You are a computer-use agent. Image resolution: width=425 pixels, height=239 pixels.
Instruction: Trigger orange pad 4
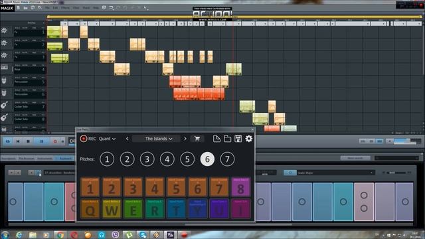pos(155,187)
